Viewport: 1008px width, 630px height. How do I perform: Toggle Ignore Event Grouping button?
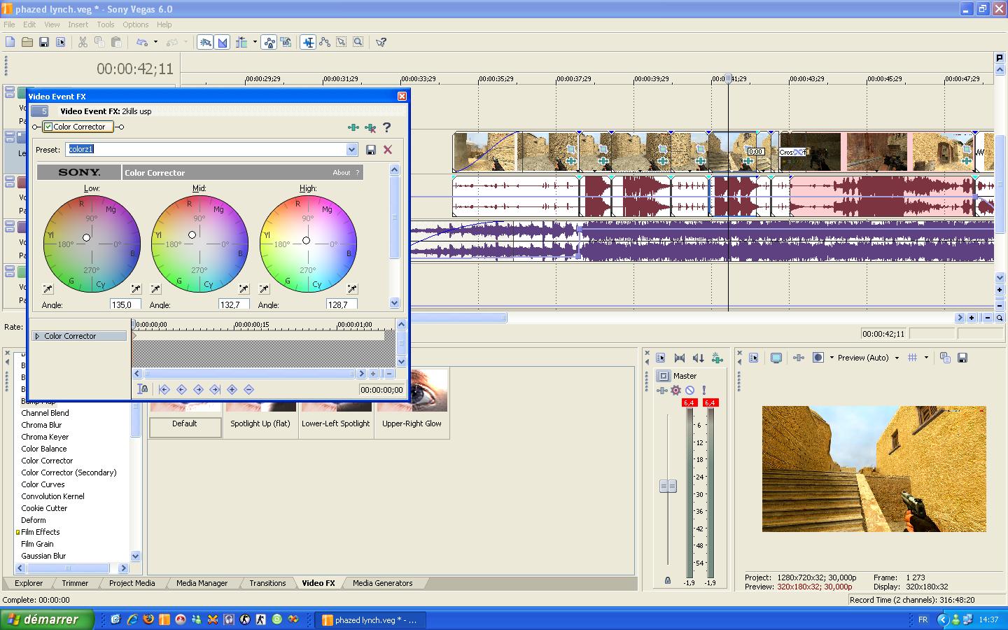pos(286,42)
